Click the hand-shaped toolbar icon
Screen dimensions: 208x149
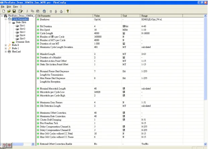(56, 11)
